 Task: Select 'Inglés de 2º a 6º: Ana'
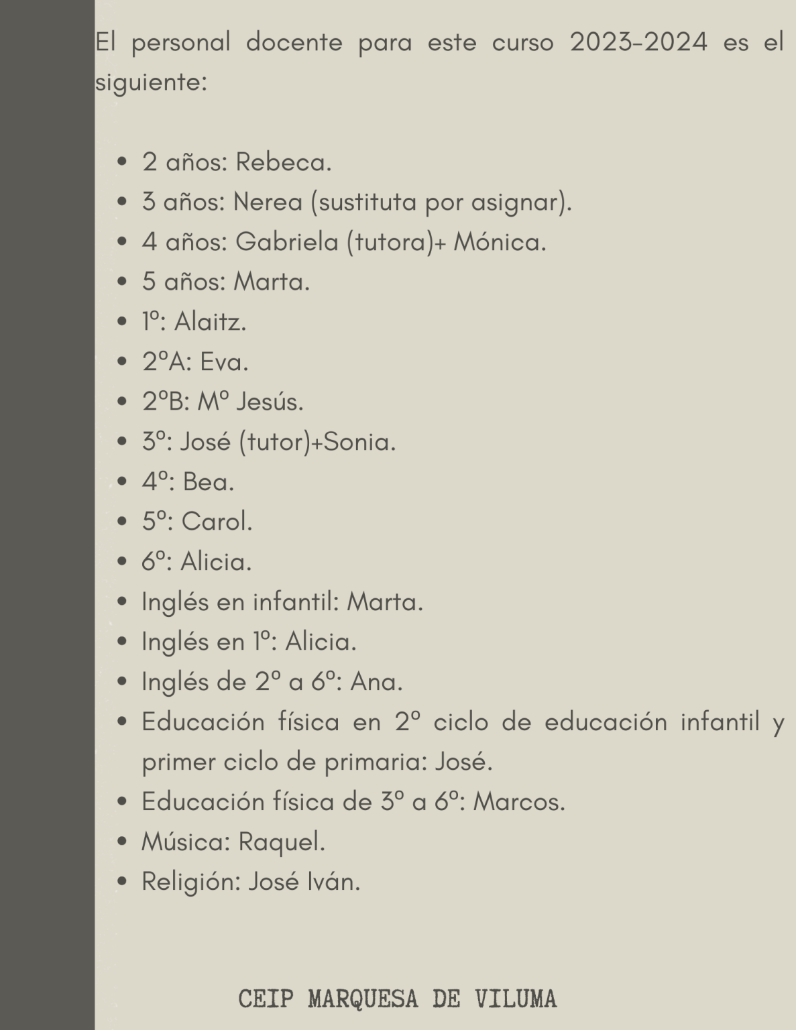click(x=272, y=683)
